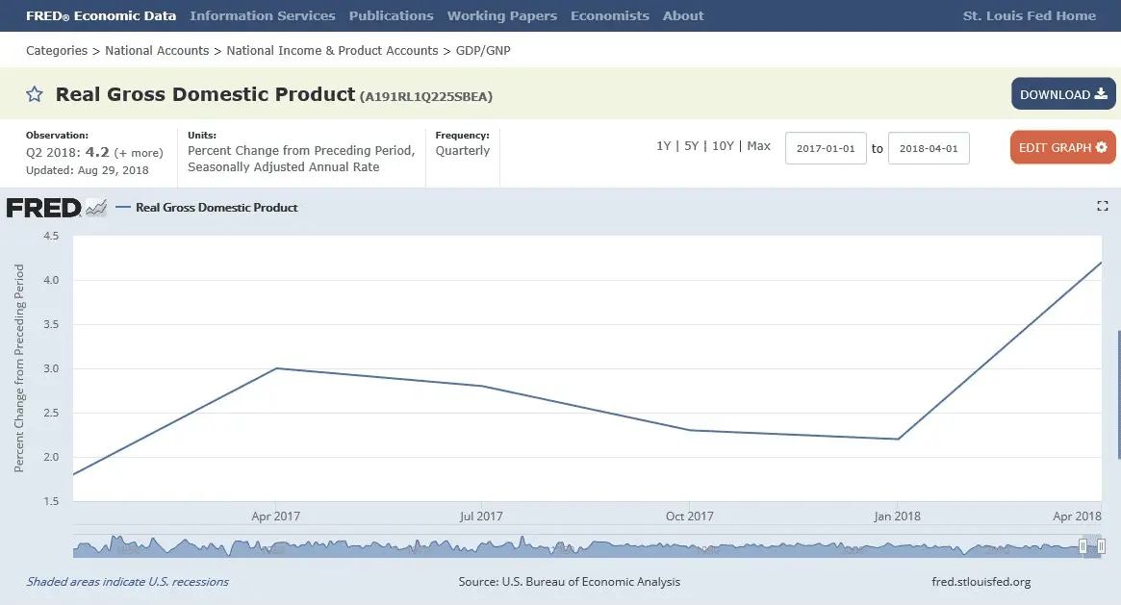Click the start date field 2017-01-01
Screen dimensions: 1121x605
pyautogui.click(x=826, y=149)
